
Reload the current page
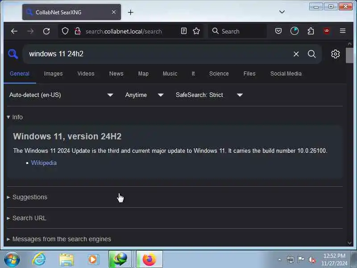click(x=46, y=31)
